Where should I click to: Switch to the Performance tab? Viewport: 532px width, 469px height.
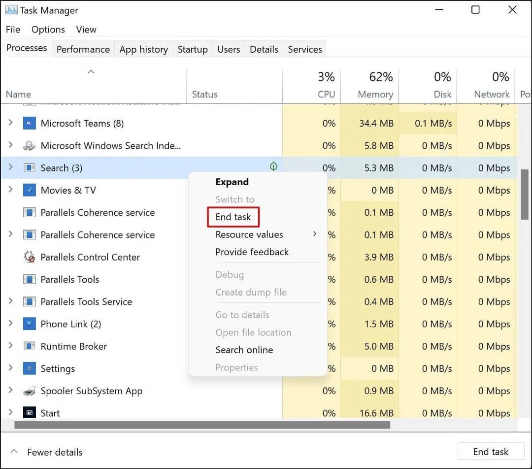coord(83,49)
